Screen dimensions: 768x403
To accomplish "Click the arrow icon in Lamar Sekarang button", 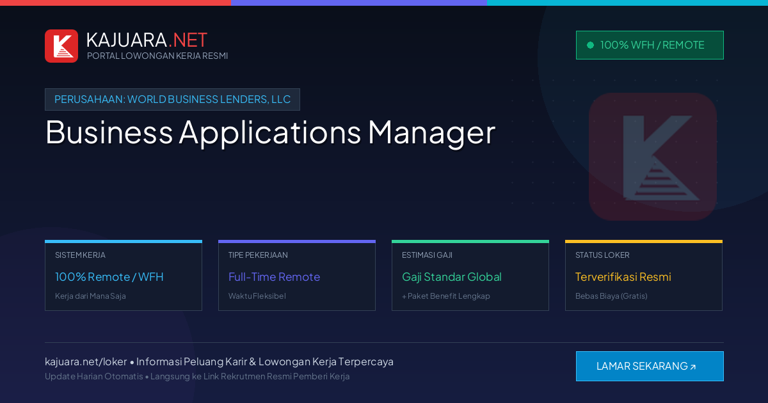I will (693, 367).
